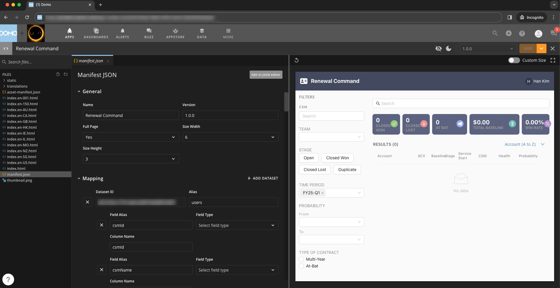The height and width of the screenshot is (288, 560).
Task: Remove the csmId field mapping
Action: point(102,225)
